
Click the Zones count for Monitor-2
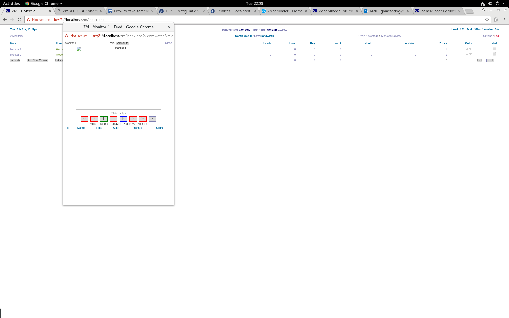click(446, 55)
